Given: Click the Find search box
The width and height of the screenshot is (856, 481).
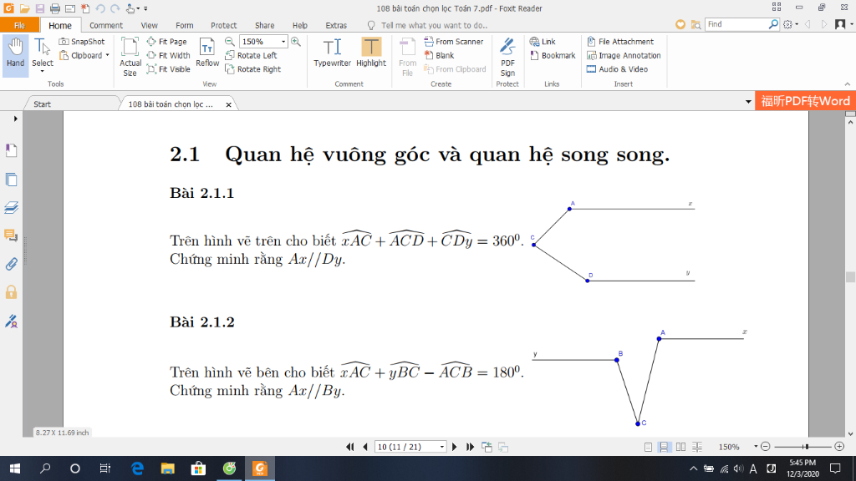Looking at the screenshot, I should [x=737, y=24].
